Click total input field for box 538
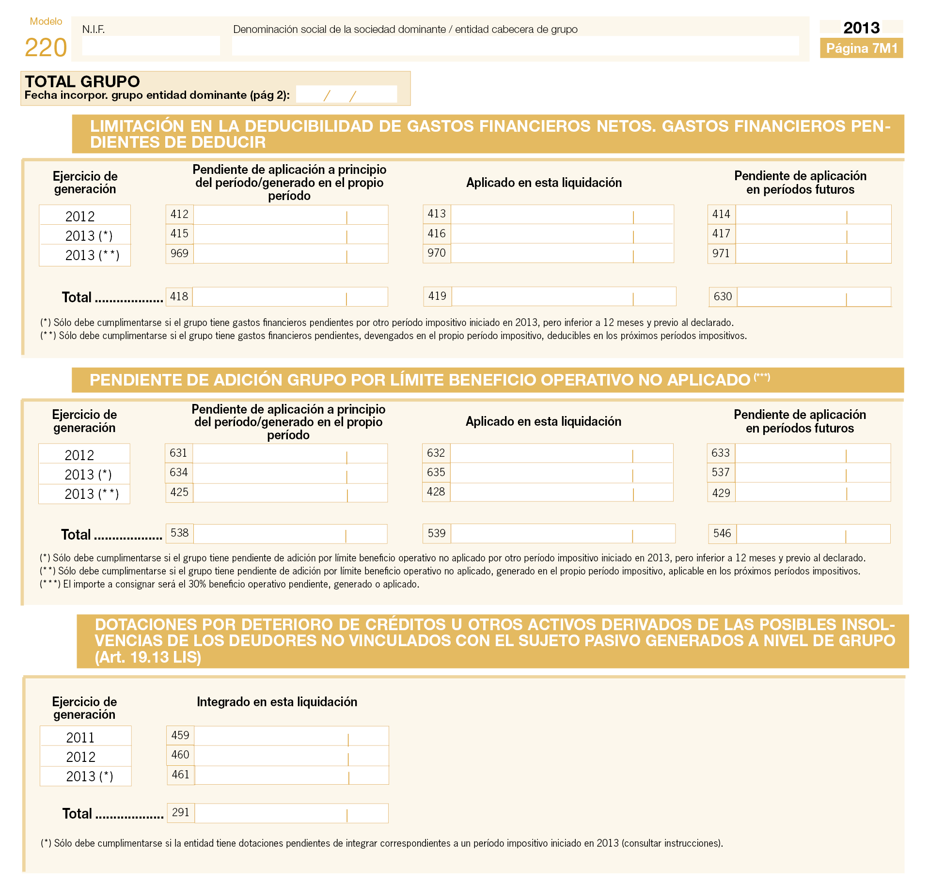This screenshot has width=929, height=883. tap(290, 534)
